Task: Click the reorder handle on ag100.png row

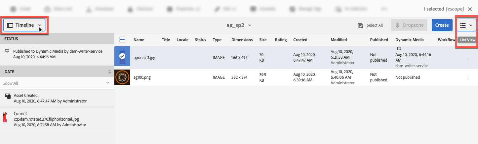Action: tap(468, 77)
